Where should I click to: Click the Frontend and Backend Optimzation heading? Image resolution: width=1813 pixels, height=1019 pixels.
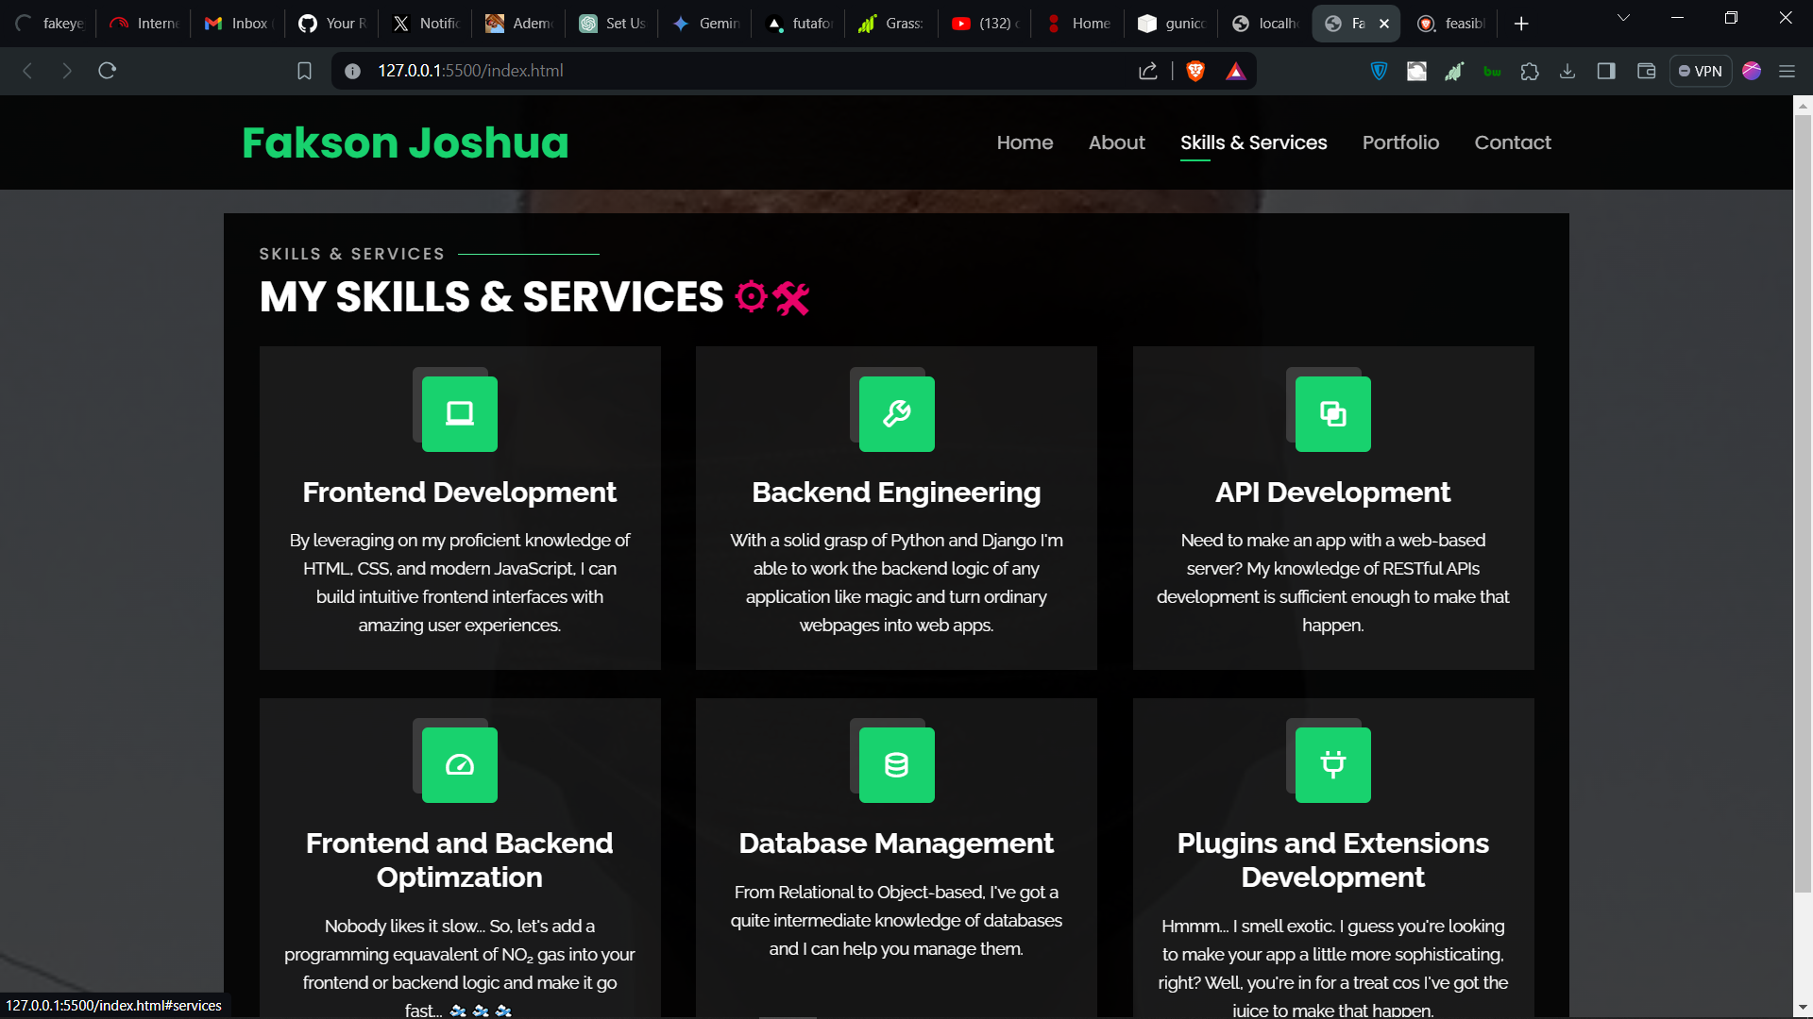pos(459,860)
